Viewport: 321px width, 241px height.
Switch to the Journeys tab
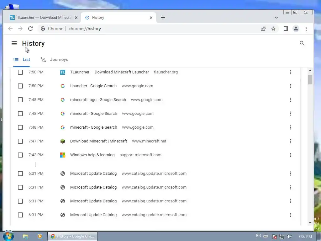pos(54,60)
